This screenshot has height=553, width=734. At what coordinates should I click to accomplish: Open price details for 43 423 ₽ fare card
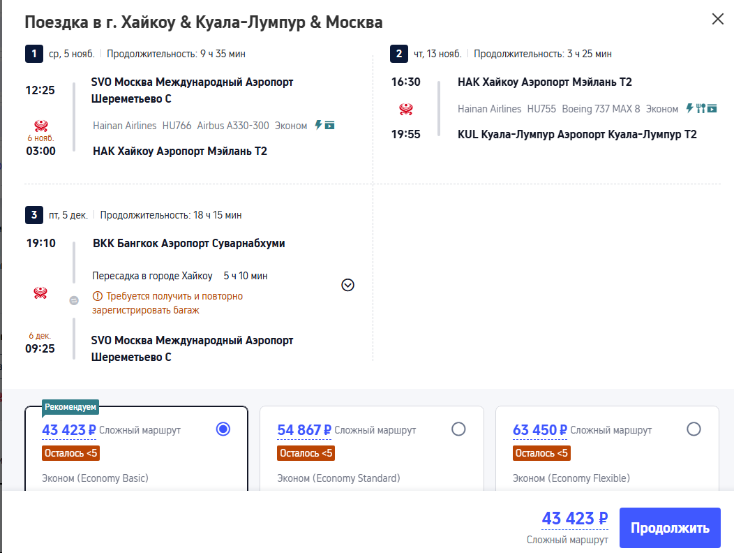pos(69,430)
